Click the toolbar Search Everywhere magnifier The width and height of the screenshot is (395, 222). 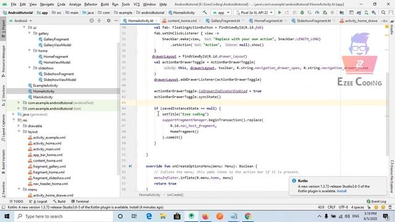pos(383,12)
